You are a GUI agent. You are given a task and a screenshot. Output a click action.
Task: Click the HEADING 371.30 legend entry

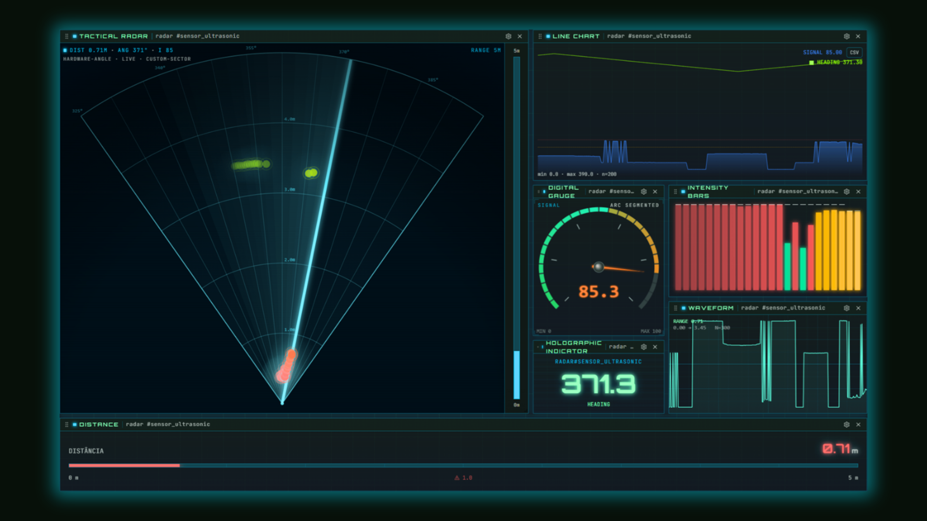click(x=836, y=62)
